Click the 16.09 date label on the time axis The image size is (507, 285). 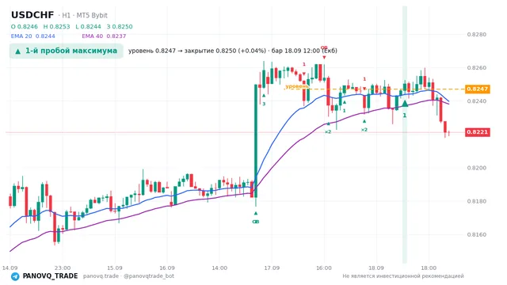(167, 268)
